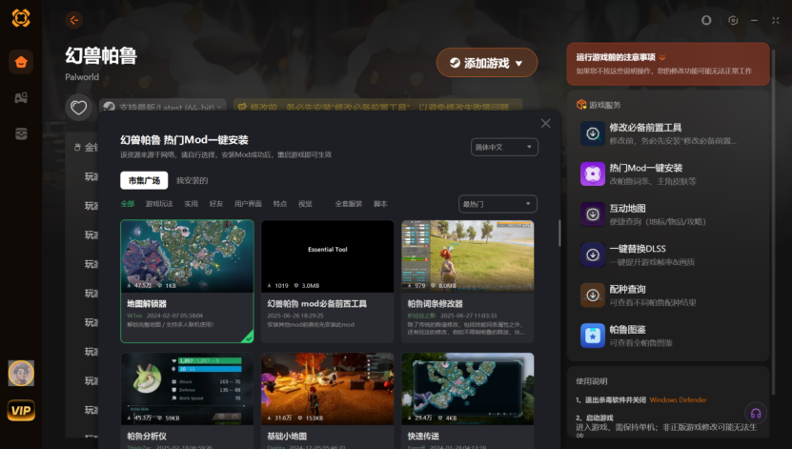Click the 一键替换DLSS download icon
Image resolution: width=792 pixels, height=449 pixels.
coord(593,255)
